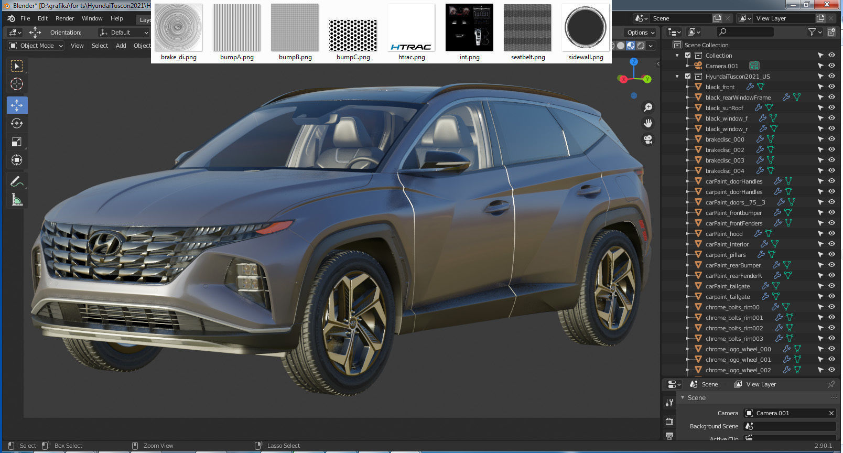Hide chrome_bolts_rim00 via eye icon
This screenshot has width=843, height=453.
click(x=832, y=307)
